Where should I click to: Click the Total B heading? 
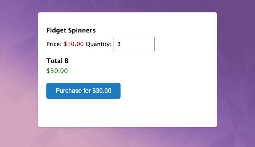click(58, 61)
